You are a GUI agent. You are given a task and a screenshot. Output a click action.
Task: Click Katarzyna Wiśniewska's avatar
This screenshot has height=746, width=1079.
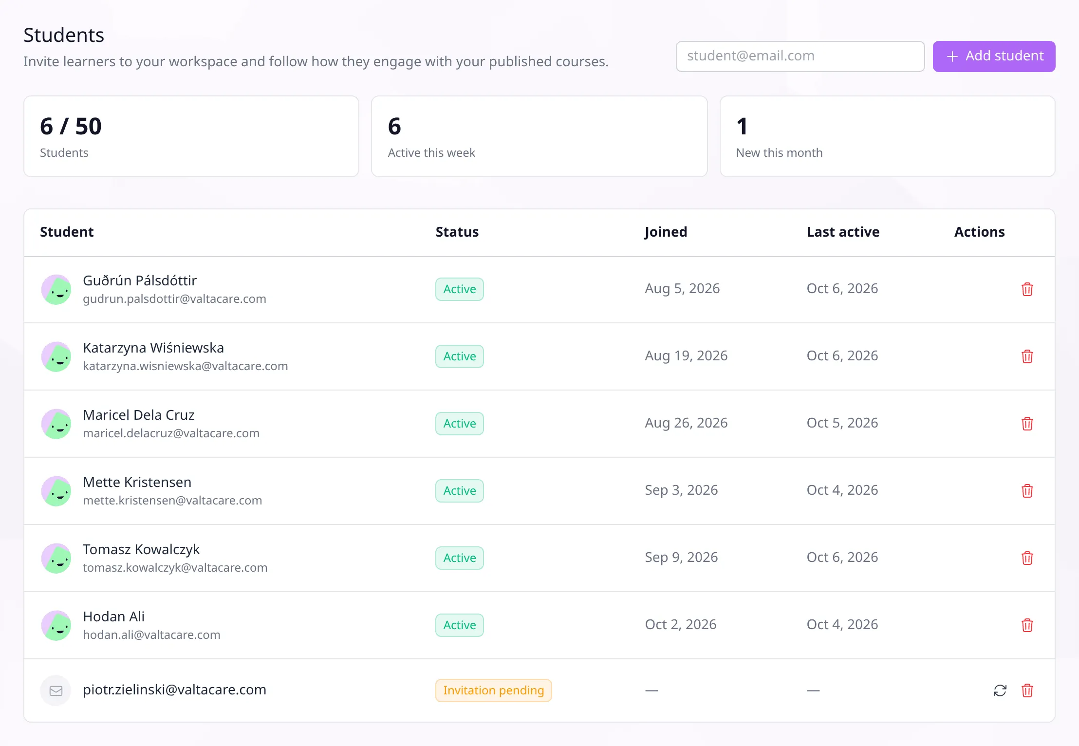pyautogui.click(x=56, y=356)
